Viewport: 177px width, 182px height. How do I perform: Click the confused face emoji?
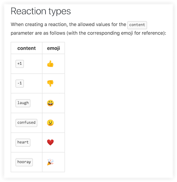(50, 123)
